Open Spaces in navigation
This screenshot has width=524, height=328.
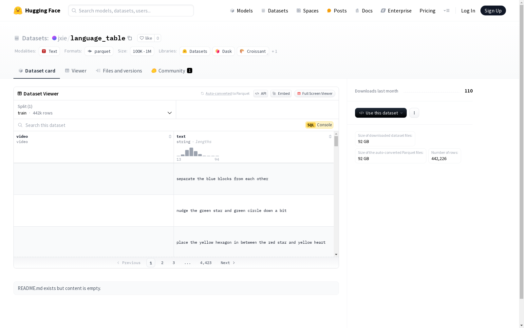[307, 10]
